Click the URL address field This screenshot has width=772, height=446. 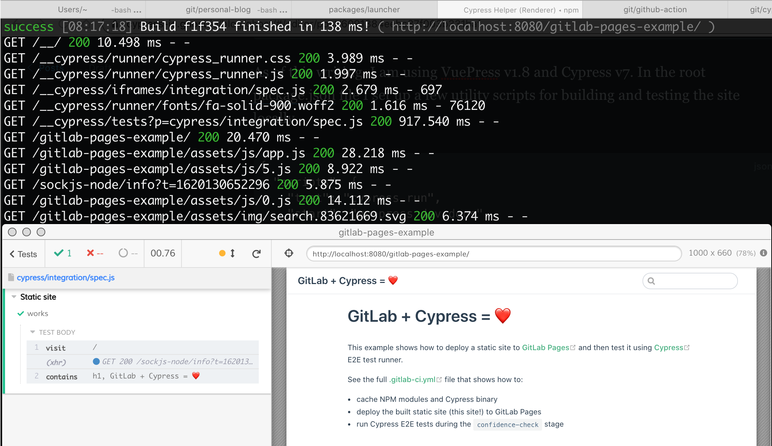[x=494, y=254]
